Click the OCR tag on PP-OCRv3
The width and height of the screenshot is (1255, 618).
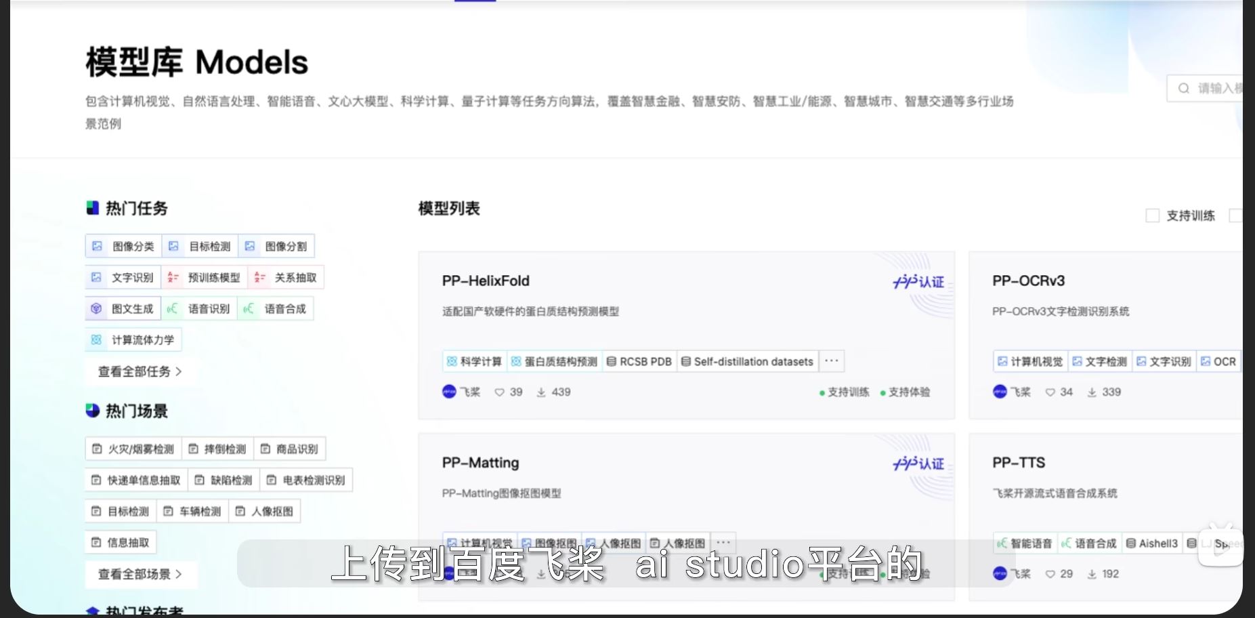[x=1218, y=361]
